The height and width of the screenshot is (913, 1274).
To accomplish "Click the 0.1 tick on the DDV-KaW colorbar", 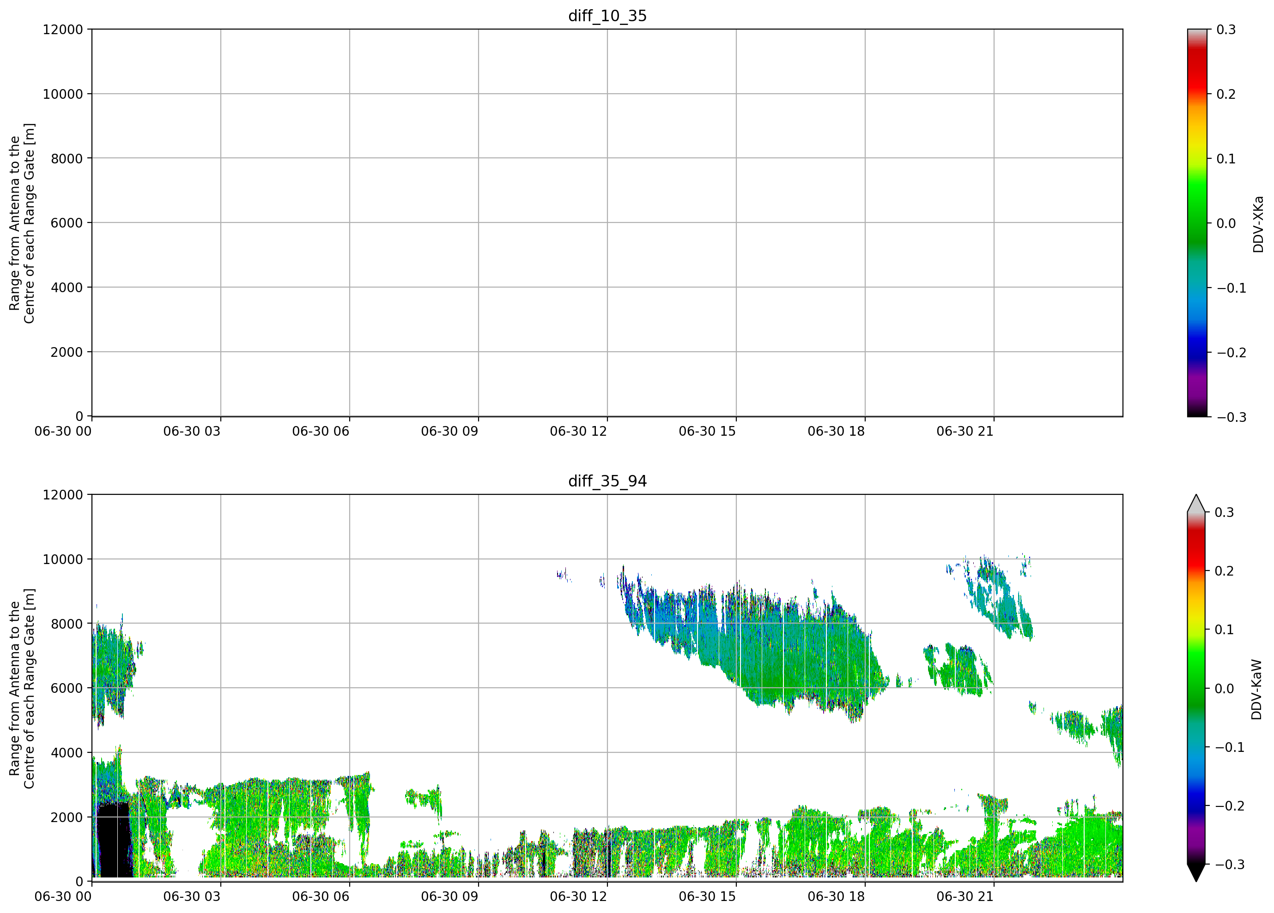I will (x=1225, y=629).
